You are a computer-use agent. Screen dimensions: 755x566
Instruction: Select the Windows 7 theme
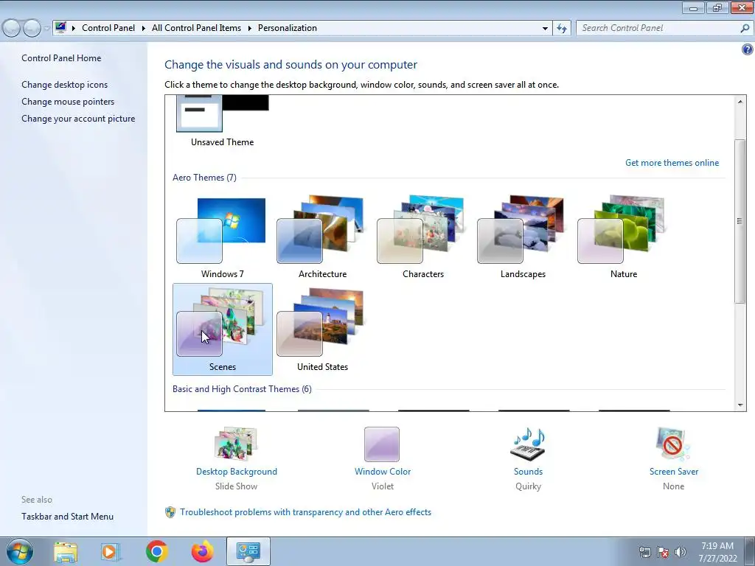(x=222, y=237)
